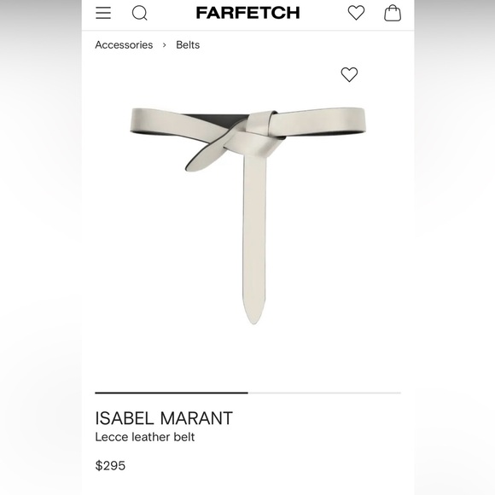The width and height of the screenshot is (495, 495).
Task: Open ISABEL MARANT brand name
Action: (x=164, y=418)
